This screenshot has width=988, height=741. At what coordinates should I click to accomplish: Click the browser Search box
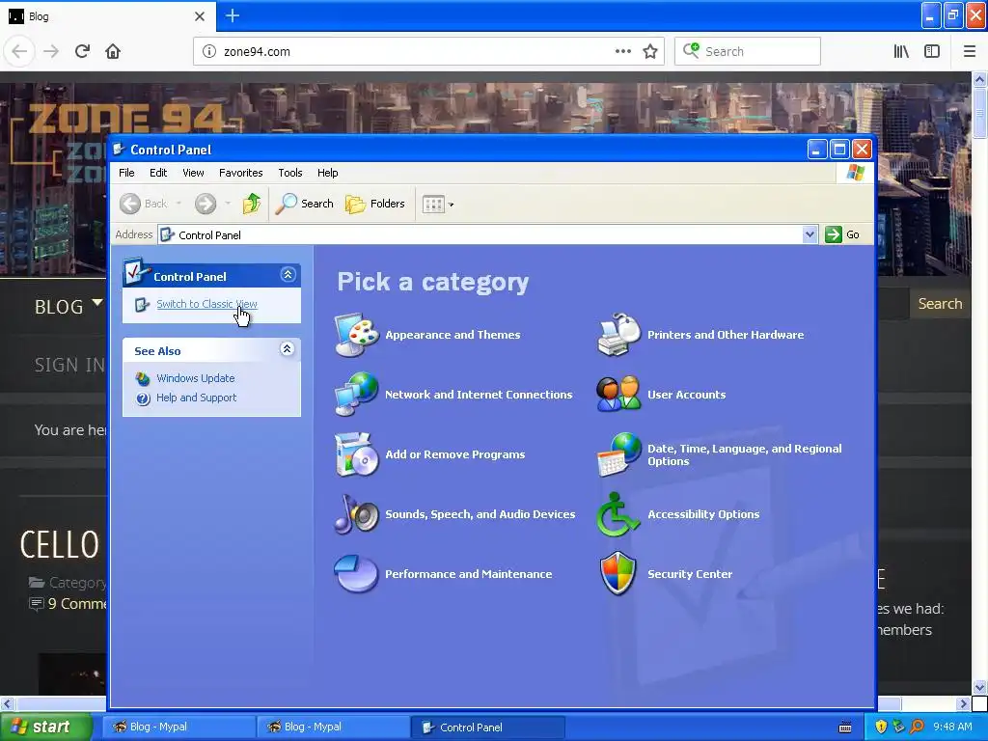pyautogui.click(x=748, y=51)
